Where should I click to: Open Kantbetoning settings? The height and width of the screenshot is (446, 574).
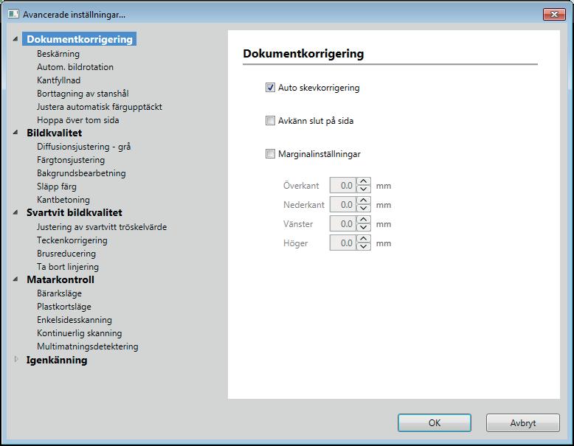[63, 200]
